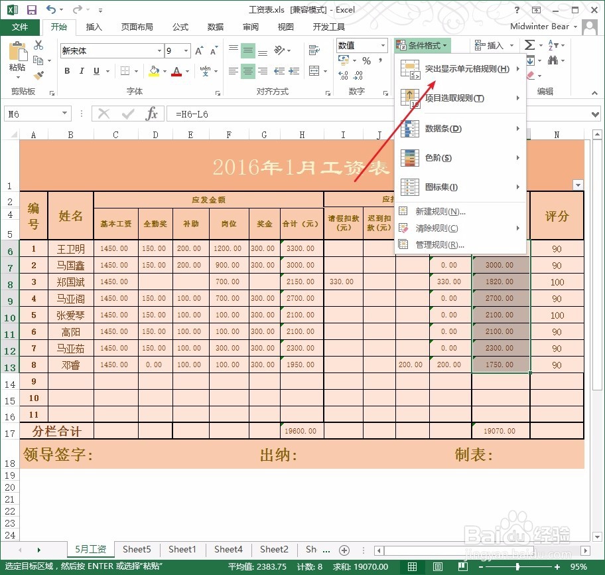This screenshot has width=605, height=575.
Task: Select the AutoSum Σ icon
Action: (529, 45)
